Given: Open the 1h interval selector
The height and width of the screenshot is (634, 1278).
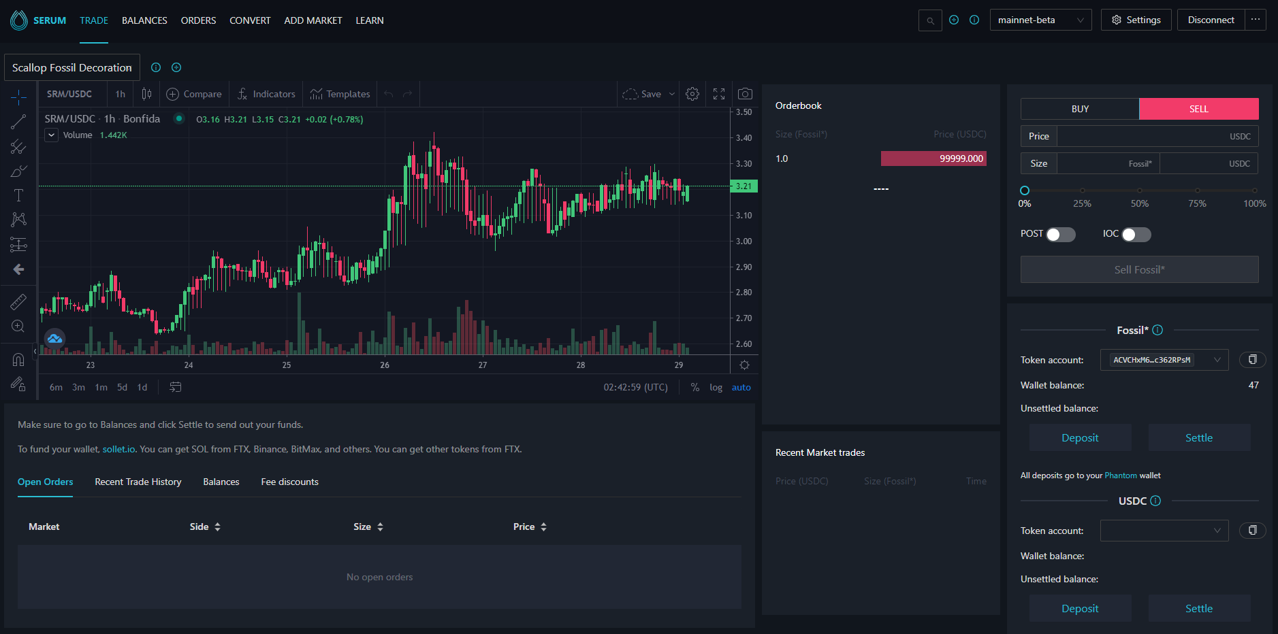Looking at the screenshot, I should click(x=121, y=94).
